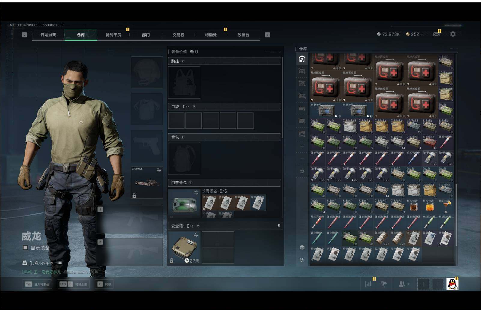Image resolution: width=481 pixels, height=310 pixels.
Task: Select the empty pistol slot
Action: (147, 146)
